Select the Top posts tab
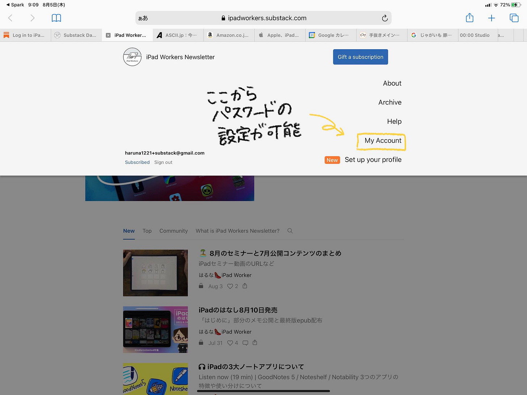527x395 pixels. tap(147, 231)
